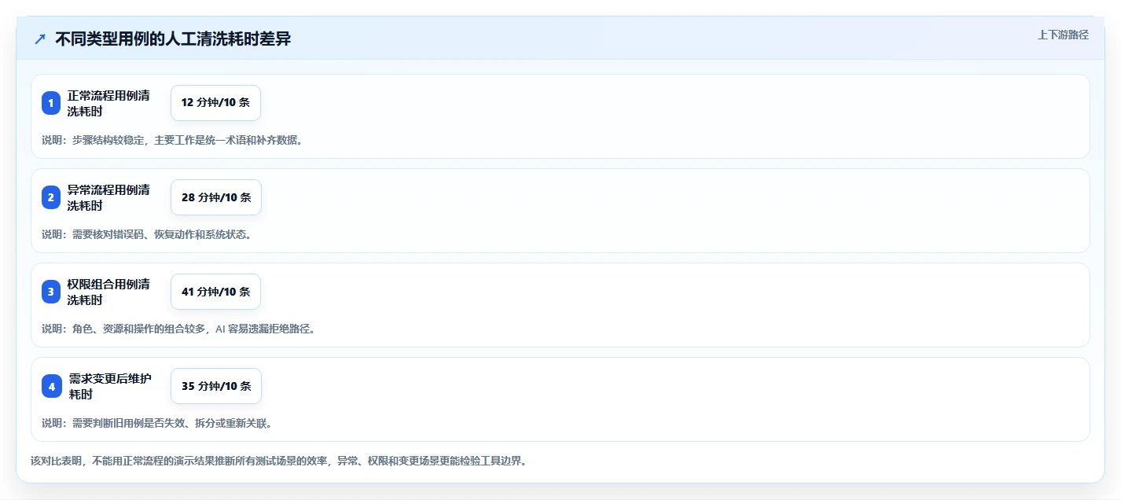Click the note about AI 容易遗漏拒绝路径
The width and height of the screenshot is (1121, 500).
pyautogui.click(x=178, y=329)
